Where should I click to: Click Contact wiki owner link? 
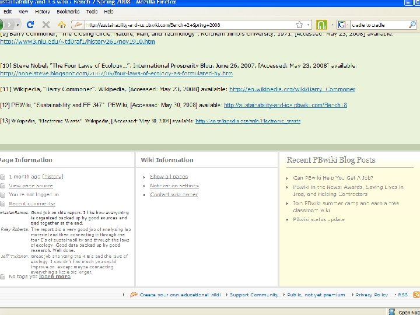click(174, 194)
